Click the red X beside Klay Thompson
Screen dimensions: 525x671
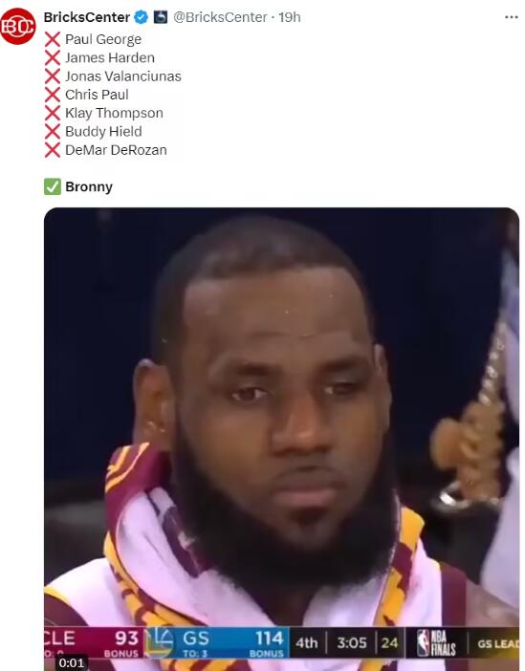coord(53,113)
